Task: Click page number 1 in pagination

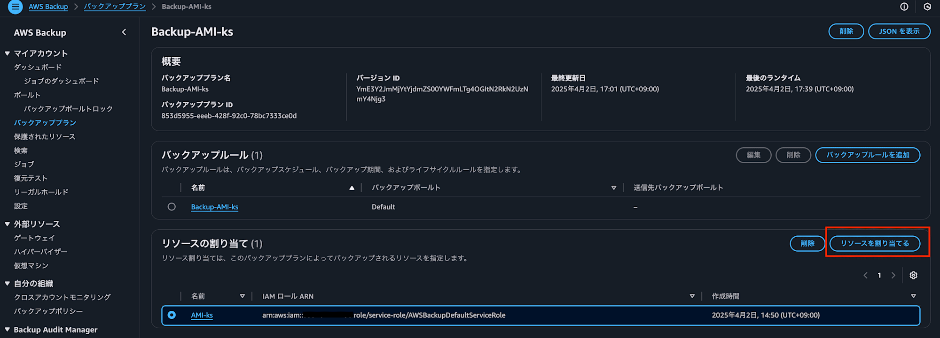Action: (879, 275)
